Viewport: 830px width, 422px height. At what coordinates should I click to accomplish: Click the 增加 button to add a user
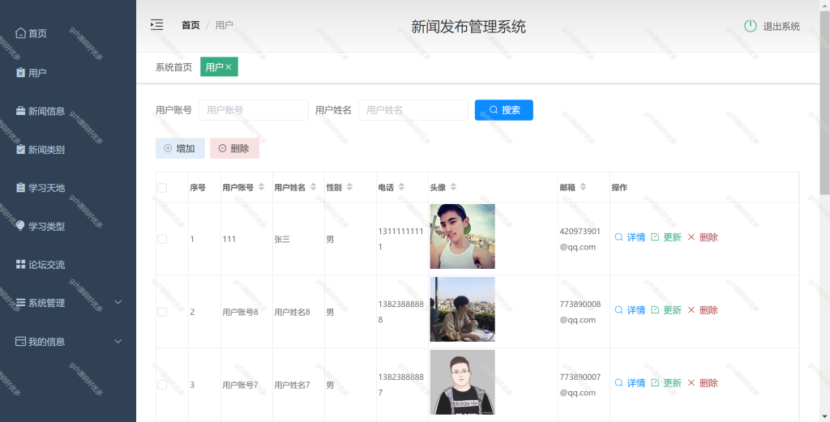click(180, 148)
